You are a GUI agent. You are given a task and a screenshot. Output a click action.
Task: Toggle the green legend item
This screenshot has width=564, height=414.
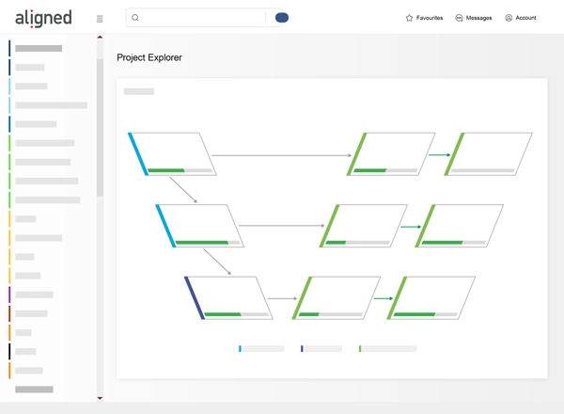[x=387, y=349]
